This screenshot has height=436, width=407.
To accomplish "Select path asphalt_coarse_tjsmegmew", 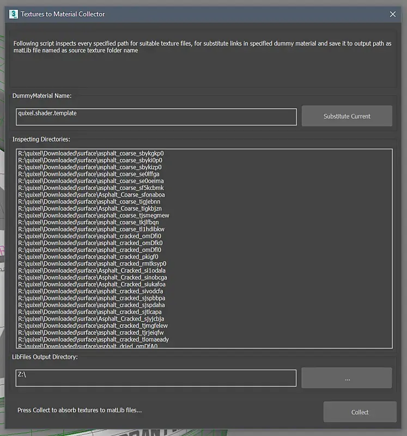I will click(94, 216).
